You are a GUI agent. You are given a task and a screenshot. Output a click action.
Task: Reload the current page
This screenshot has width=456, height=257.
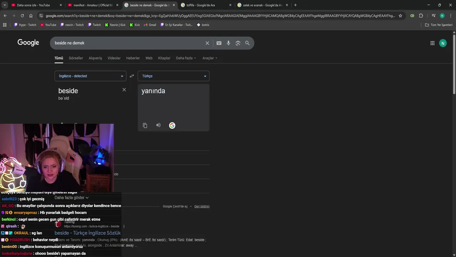point(22,16)
